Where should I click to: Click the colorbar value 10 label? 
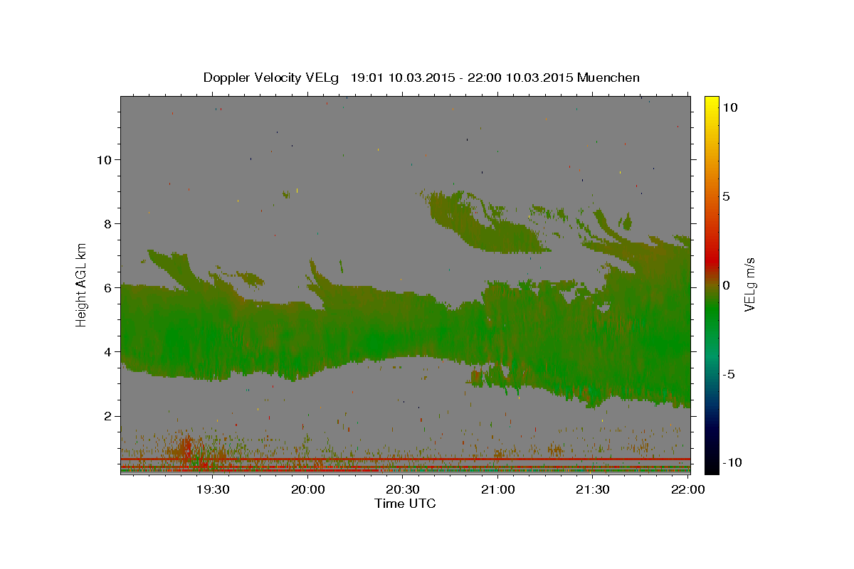tap(729, 107)
